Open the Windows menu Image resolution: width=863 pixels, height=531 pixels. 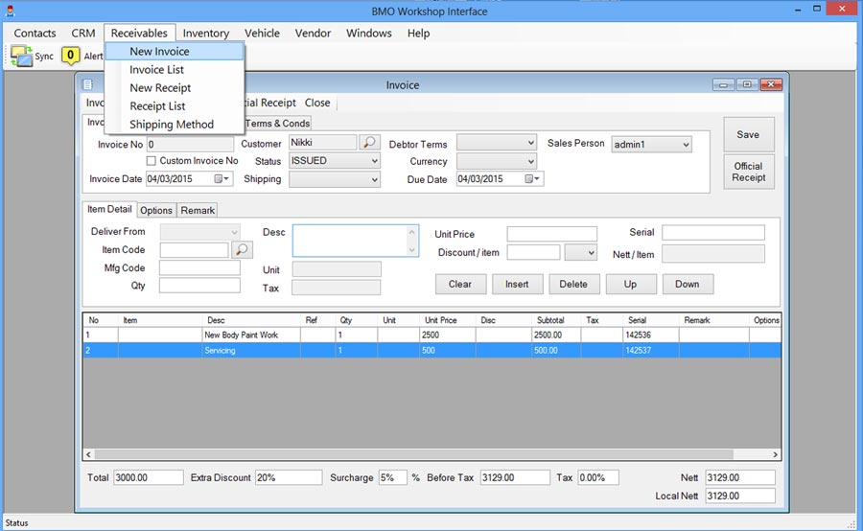coord(369,33)
